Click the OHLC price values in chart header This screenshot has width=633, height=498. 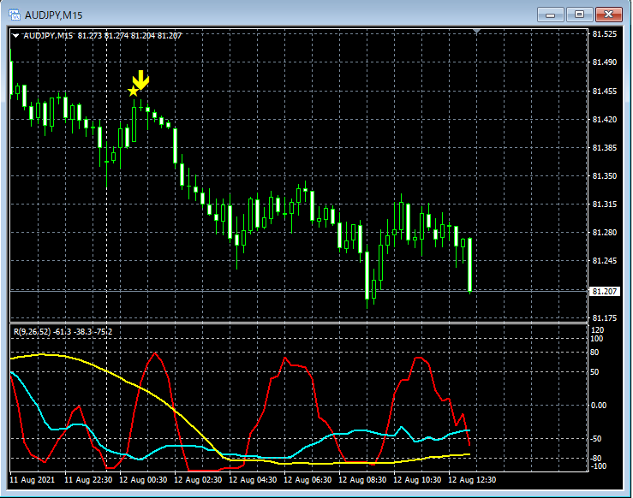click(x=128, y=35)
